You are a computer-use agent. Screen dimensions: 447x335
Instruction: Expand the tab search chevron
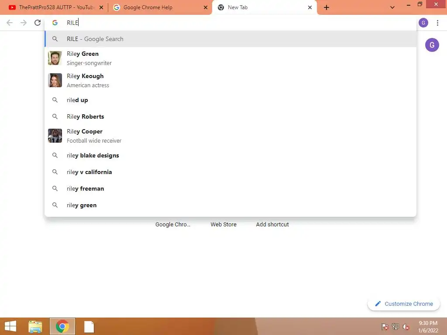(392, 8)
